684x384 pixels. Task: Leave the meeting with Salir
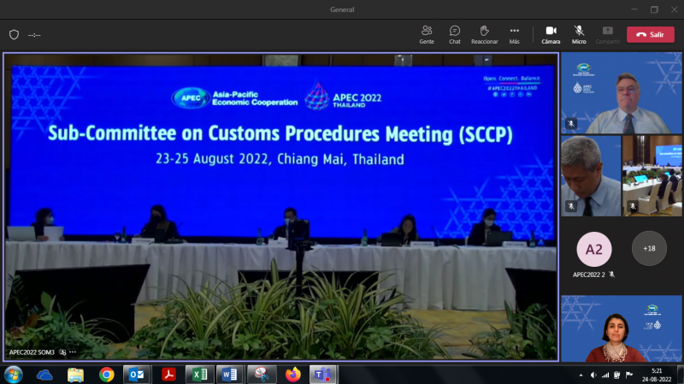point(650,34)
